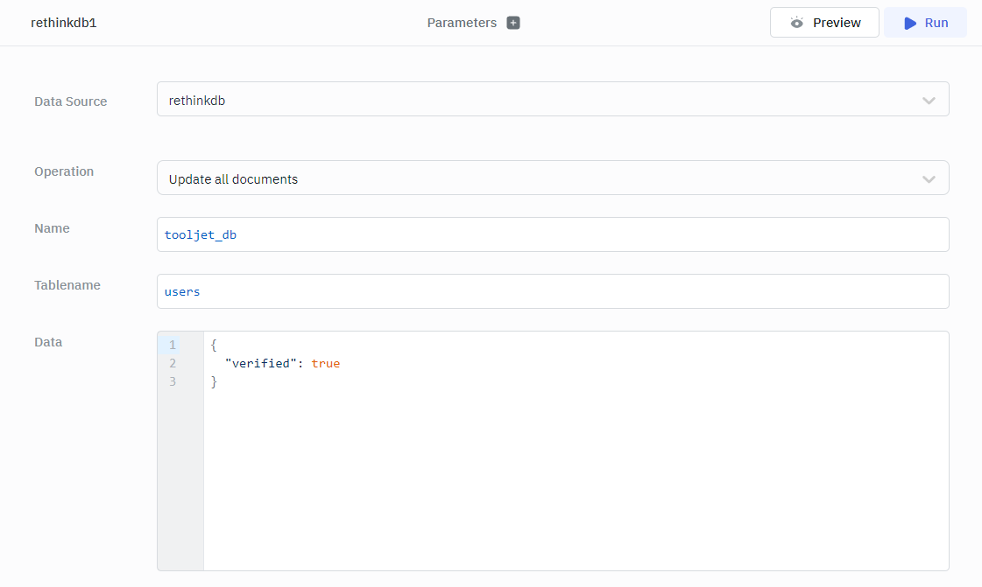Place cursor at closing brace in editor
The image size is (982, 587).
click(x=214, y=381)
